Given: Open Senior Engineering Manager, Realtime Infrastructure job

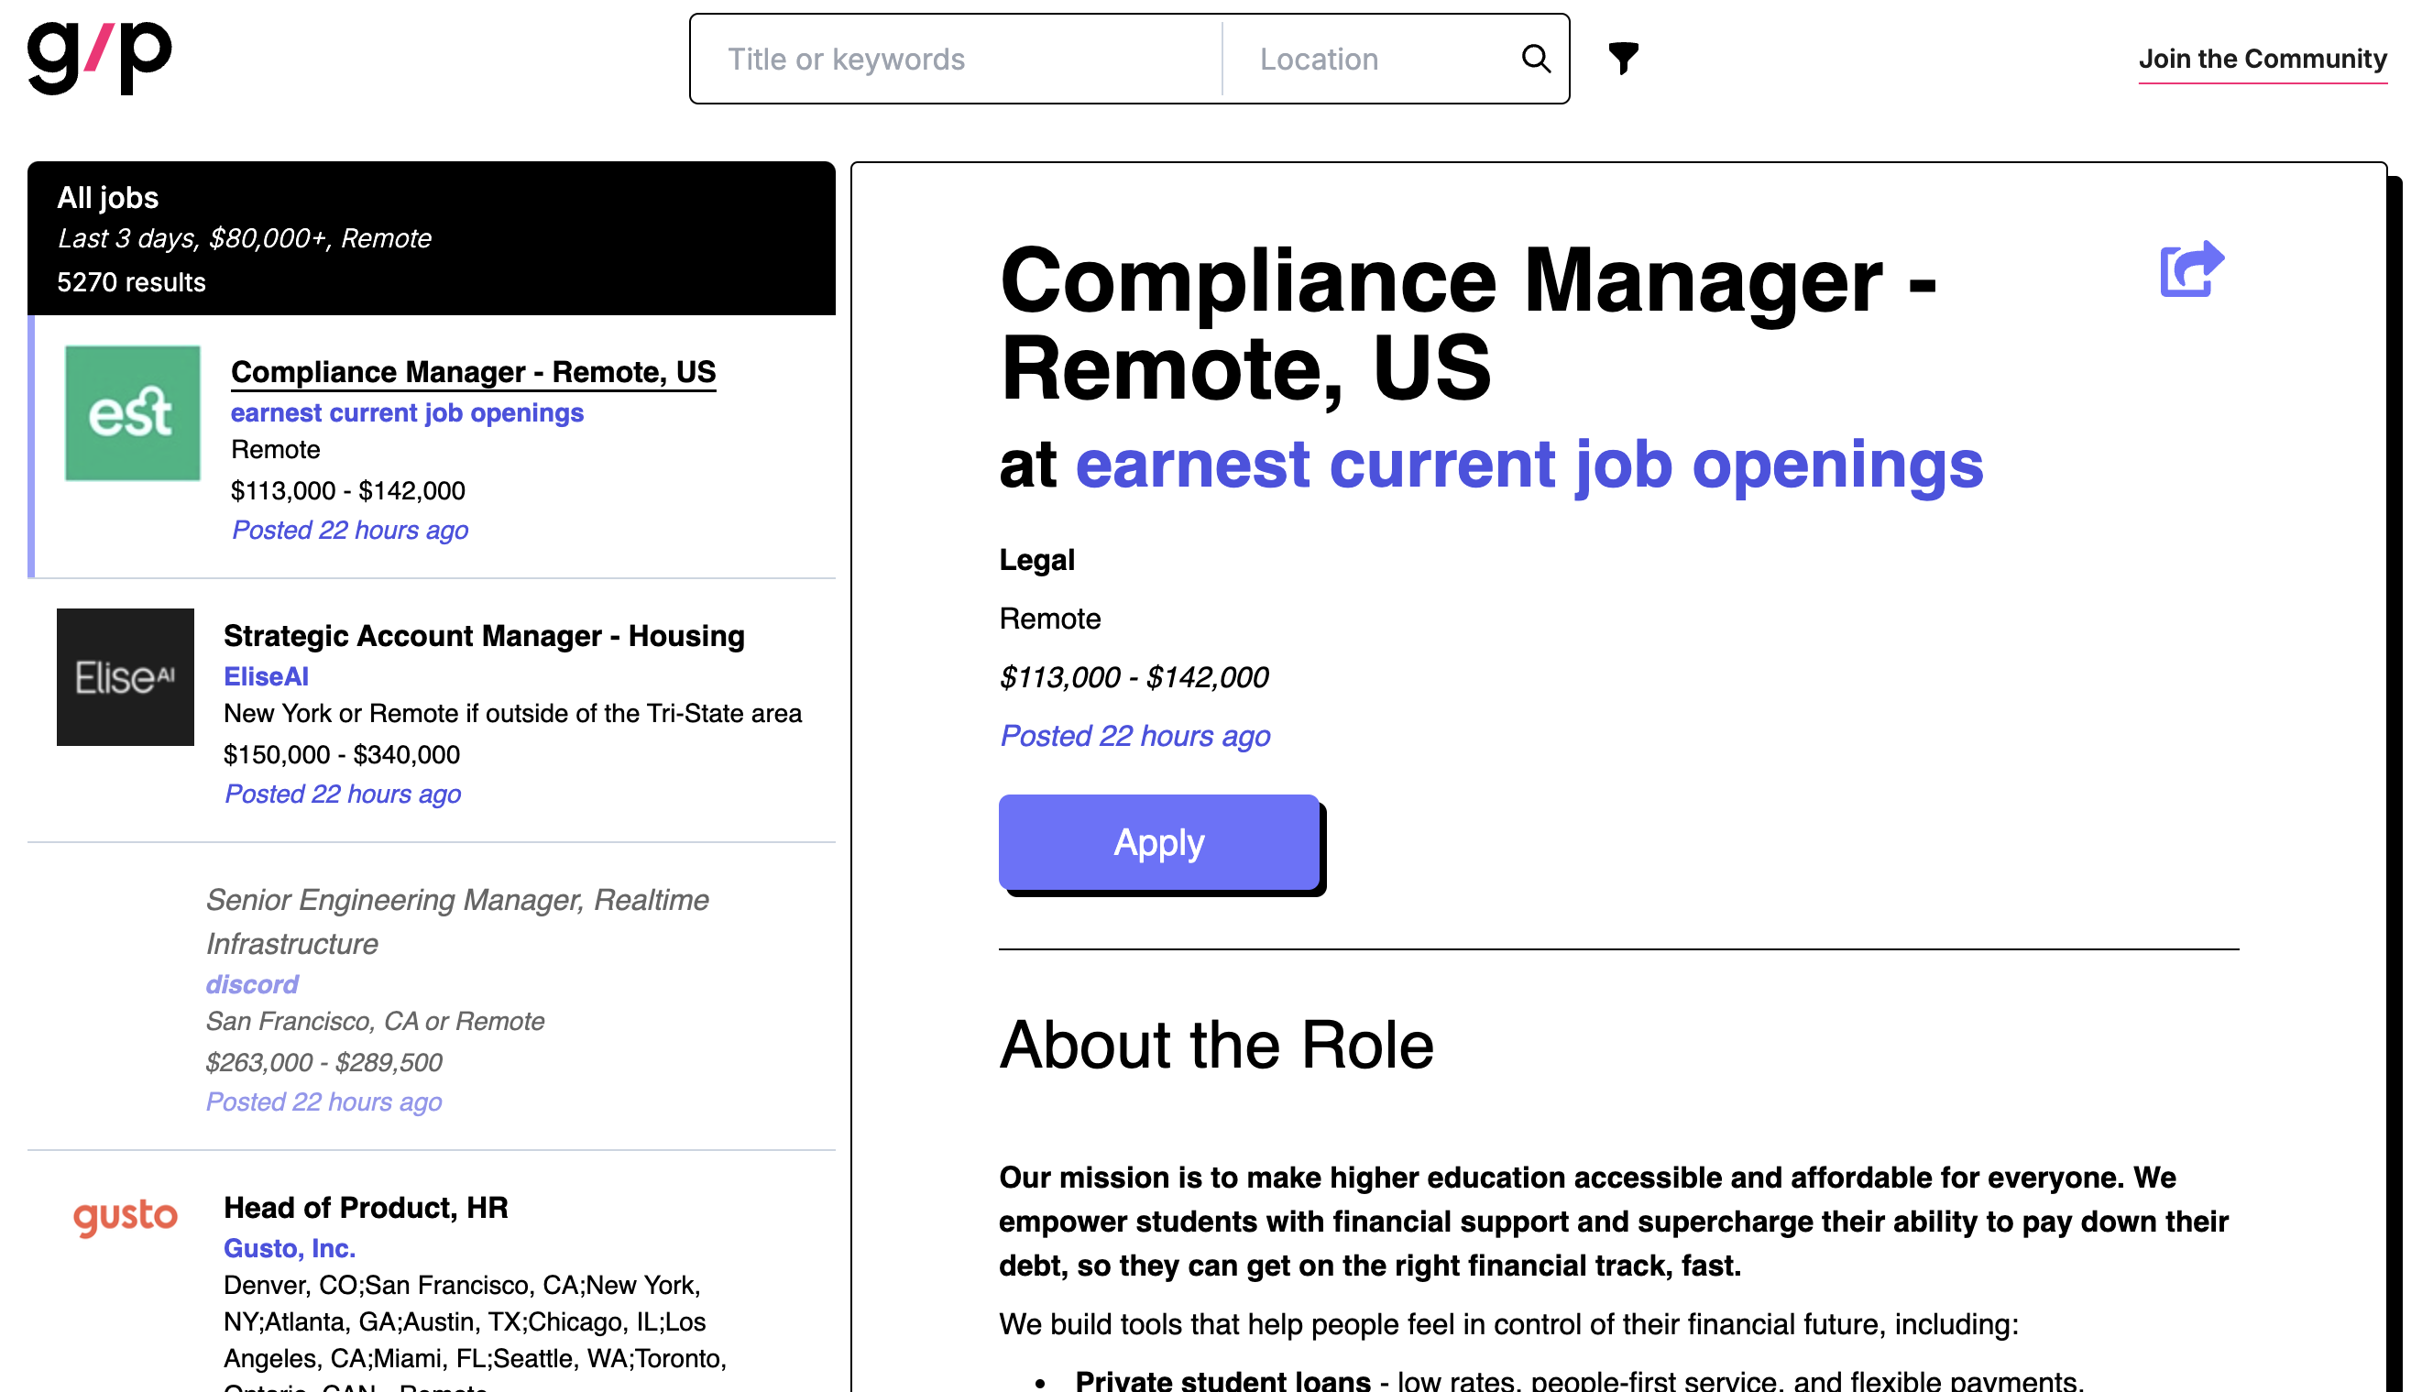Looking at the screenshot, I should coord(457,921).
